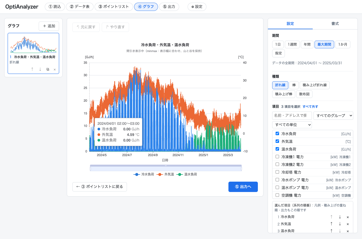Toggle the 温水負荷 series in the chart legend
This screenshot has height=239, width=362.
pyautogui.click(x=187, y=174)
